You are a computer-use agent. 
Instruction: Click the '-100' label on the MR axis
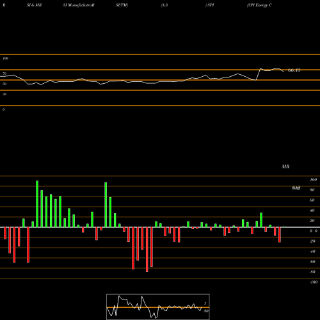(x=314, y=282)
